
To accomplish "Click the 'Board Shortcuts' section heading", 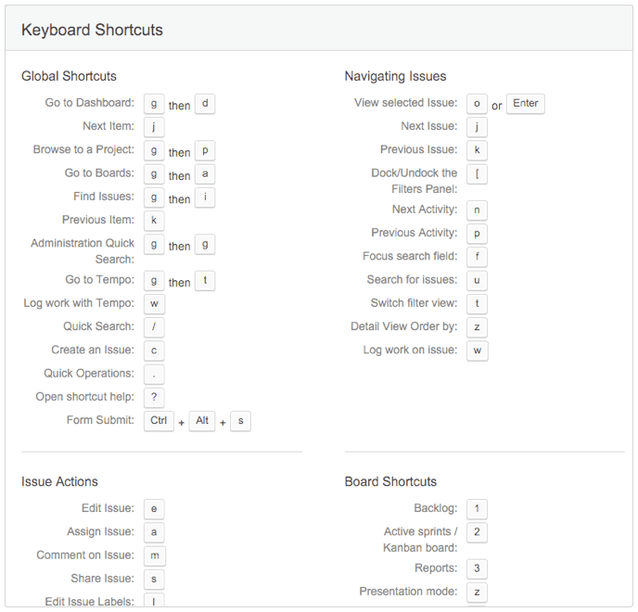I will (x=390, y=481).
